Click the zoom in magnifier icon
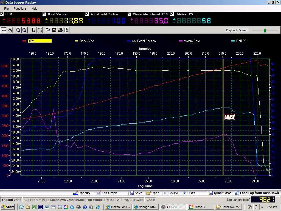 coord(24,30)
